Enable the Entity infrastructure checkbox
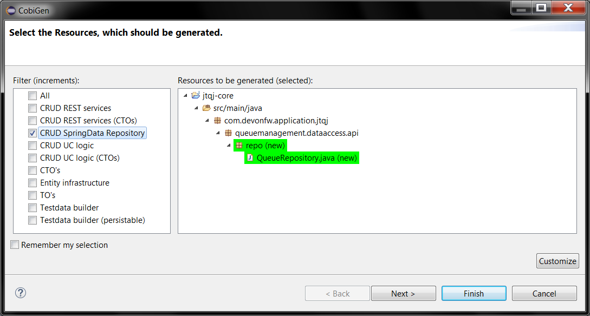590x316 pixels. (32, 182)
